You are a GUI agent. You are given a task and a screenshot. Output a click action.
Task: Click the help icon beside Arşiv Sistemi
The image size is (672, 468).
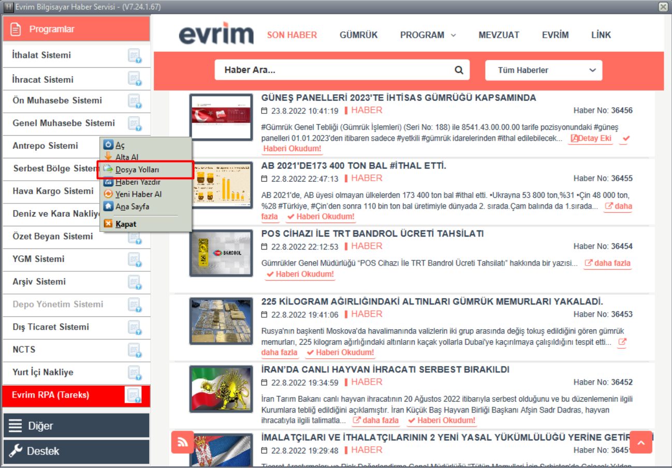click(135, 282)
